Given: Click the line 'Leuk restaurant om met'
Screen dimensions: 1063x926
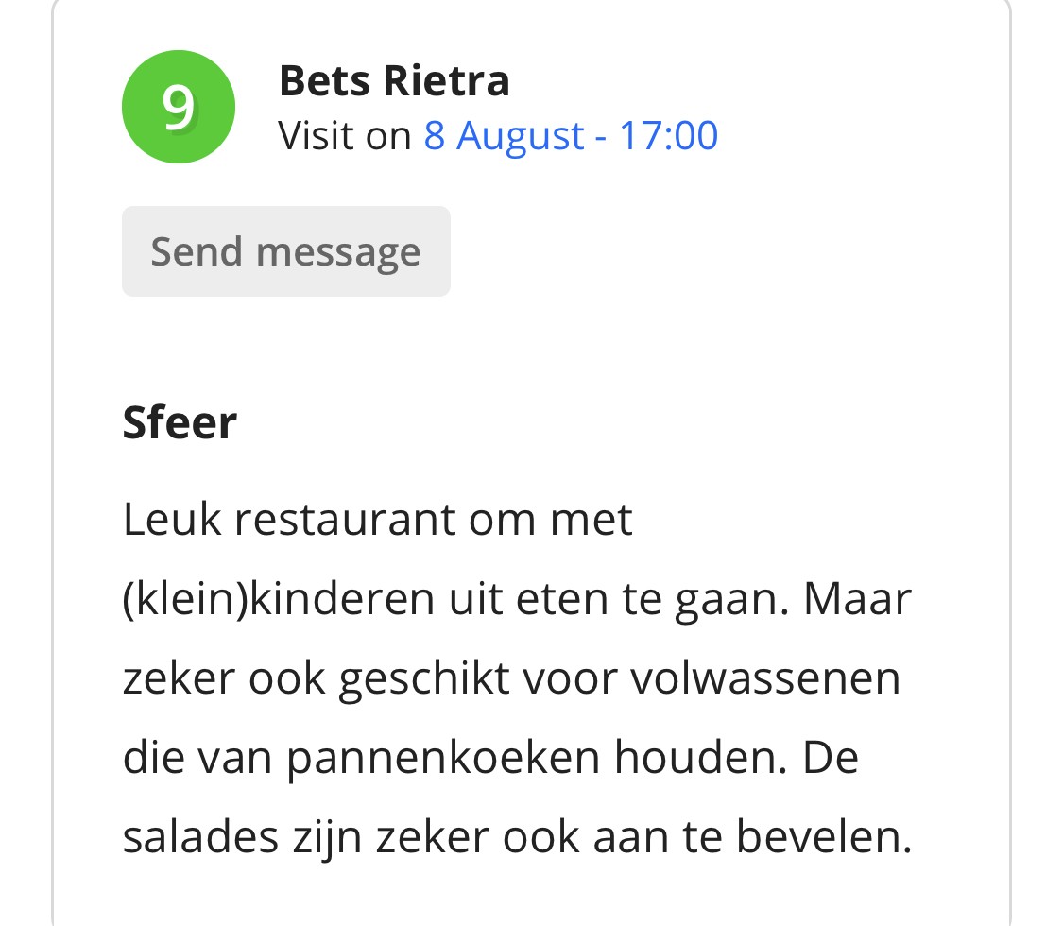Looking at the screenshot, I should [x=378, y=520].
